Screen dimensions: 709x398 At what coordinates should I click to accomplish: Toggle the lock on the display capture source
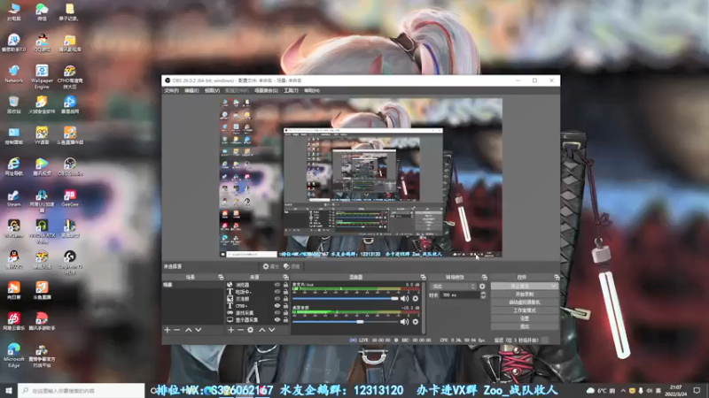285,319
